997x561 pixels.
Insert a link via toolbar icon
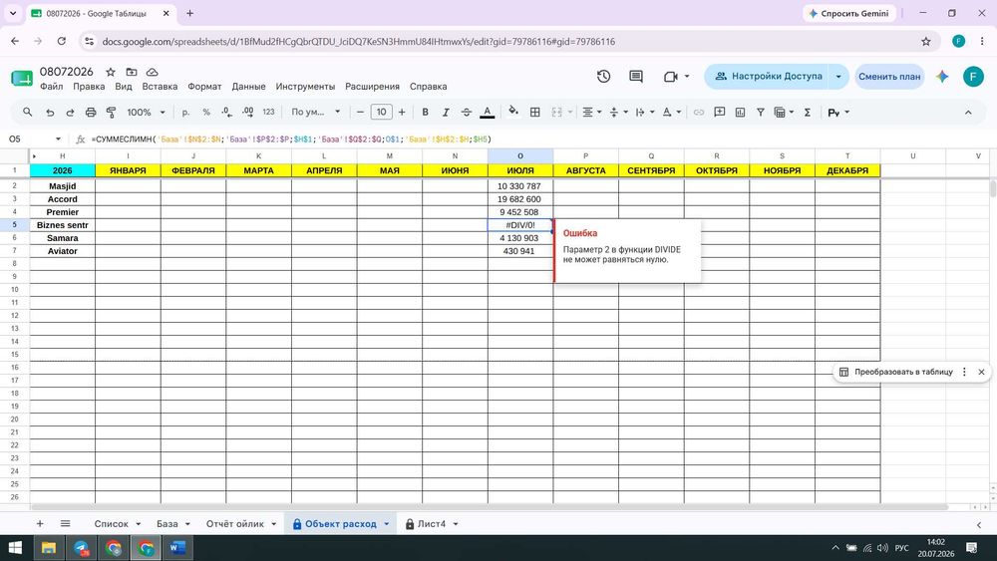coord(698,112)
